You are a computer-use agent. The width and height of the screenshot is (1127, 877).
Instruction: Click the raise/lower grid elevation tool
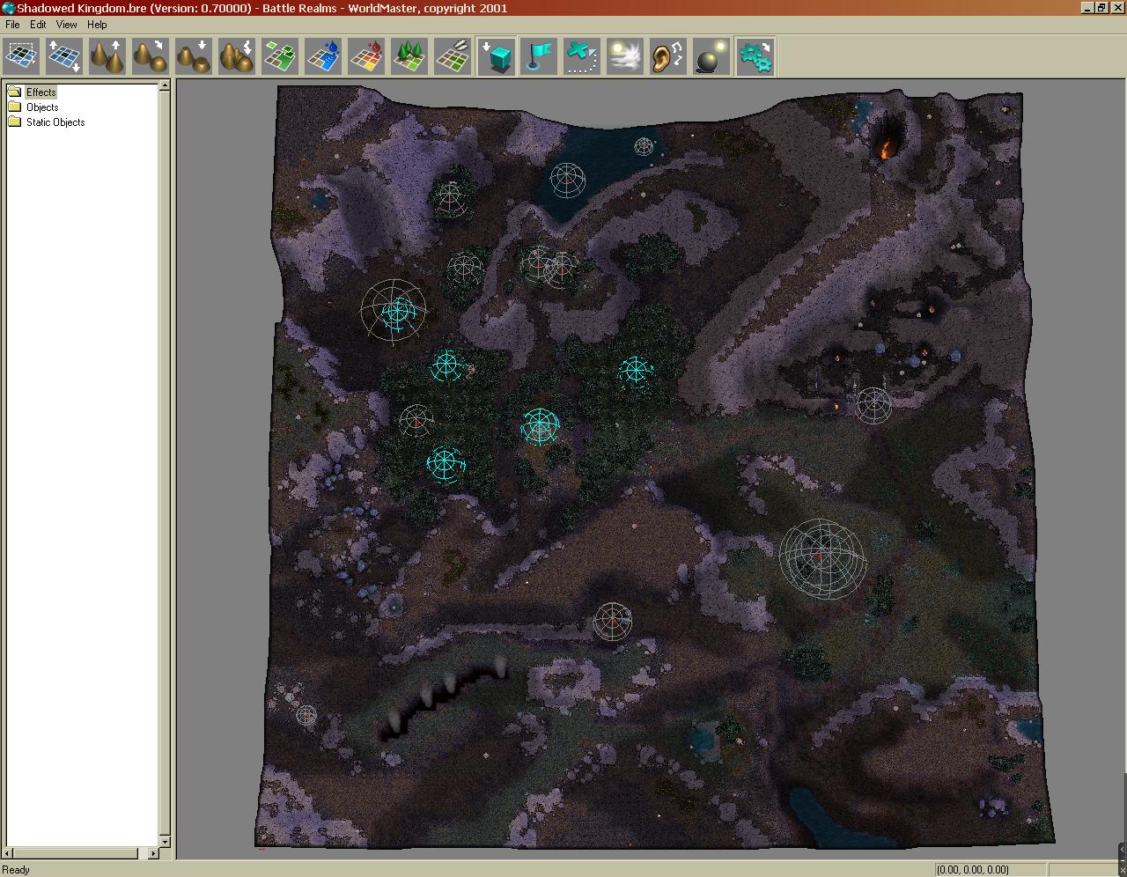64,56
